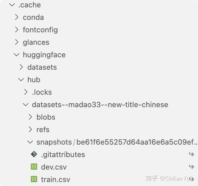Click the green table icon for dev.csv
Image resolution: width=198 pixels, height=186 pixels.
coord(34,167)
